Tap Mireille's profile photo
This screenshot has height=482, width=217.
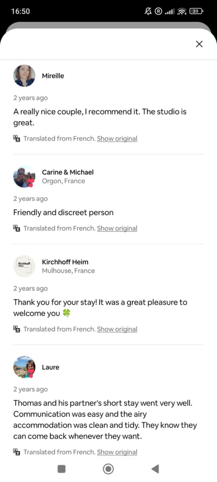[24, 76]
